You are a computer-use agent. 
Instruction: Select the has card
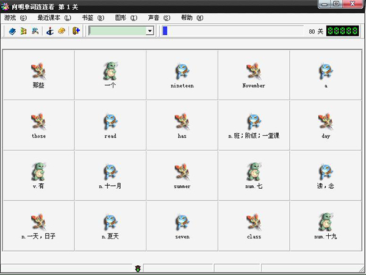coord(182,125)
